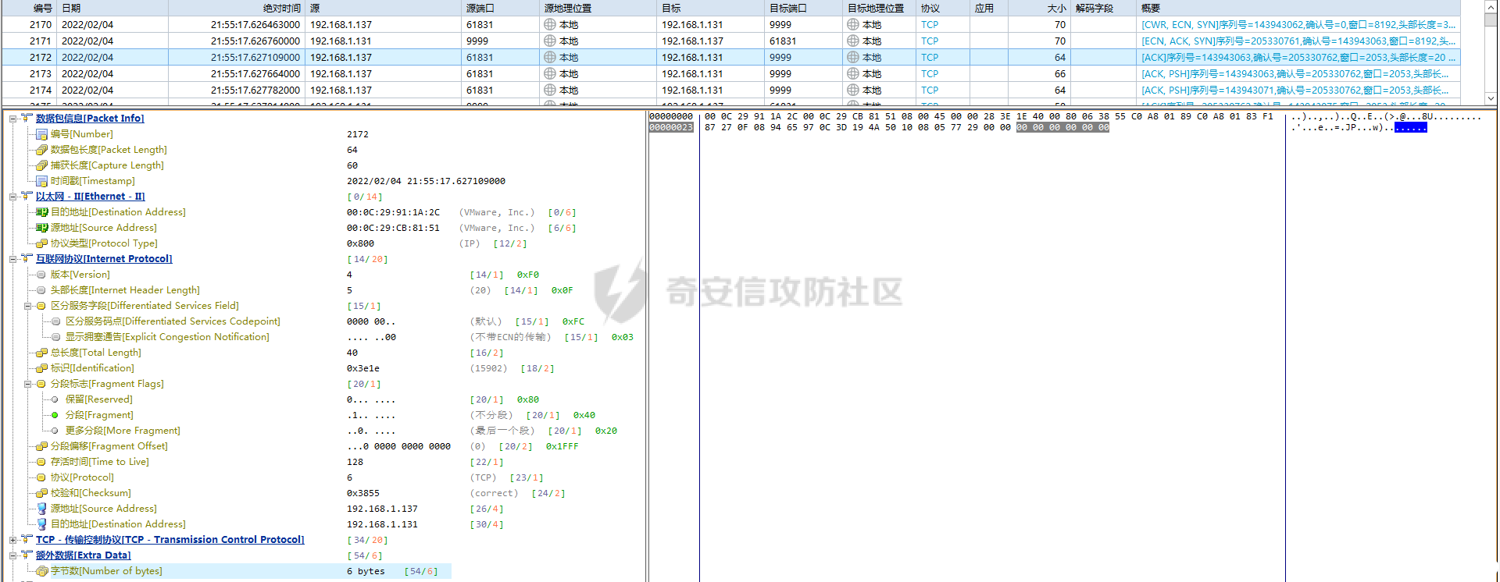
Task: Click the icon beside 数据包长度[Packet Length]
Action: pyautogui.click(x=42, y=150)
